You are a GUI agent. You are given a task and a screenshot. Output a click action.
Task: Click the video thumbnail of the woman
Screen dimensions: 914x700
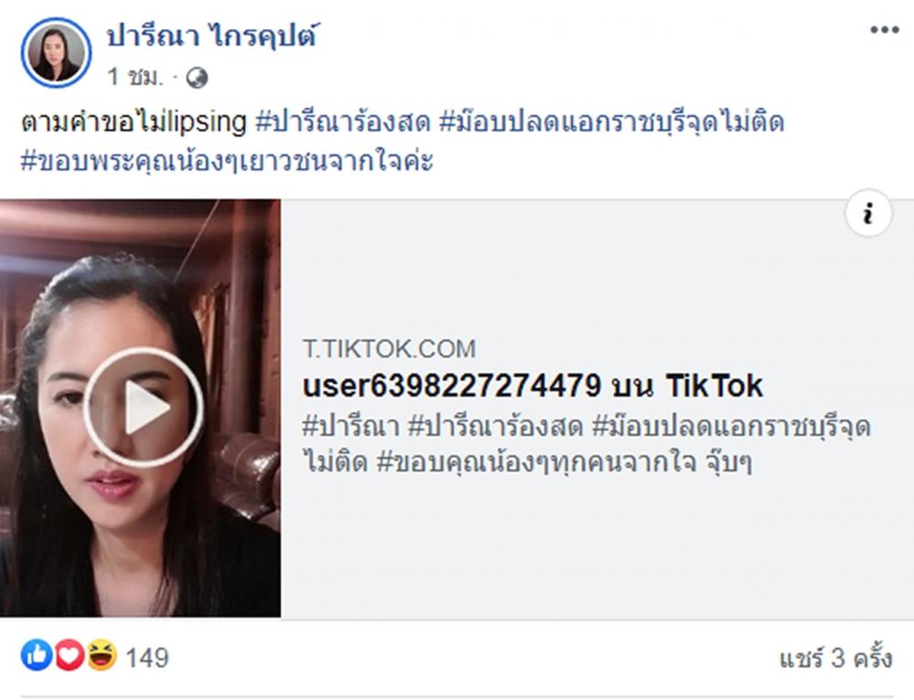point(140,408)
